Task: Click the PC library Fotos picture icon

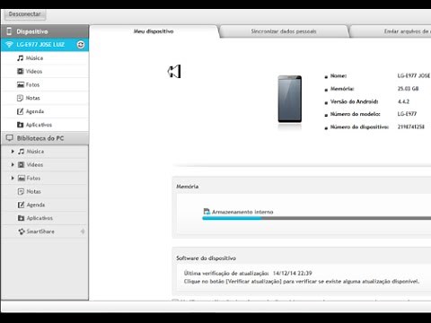Action: coord(22,178)
